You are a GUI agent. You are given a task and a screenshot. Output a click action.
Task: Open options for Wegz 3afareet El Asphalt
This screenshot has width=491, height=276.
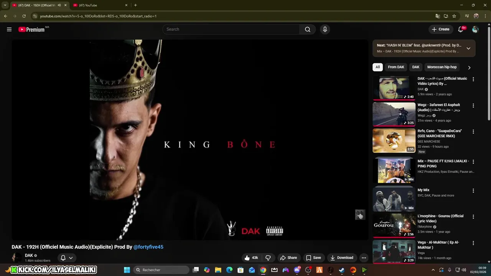click(x=473, y=105)
